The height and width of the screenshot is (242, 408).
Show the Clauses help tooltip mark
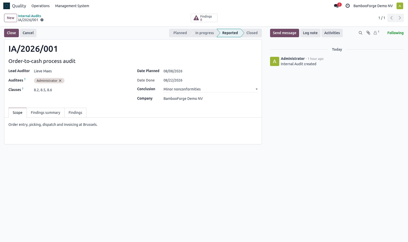pyautogui.click(x=23, y=89)
